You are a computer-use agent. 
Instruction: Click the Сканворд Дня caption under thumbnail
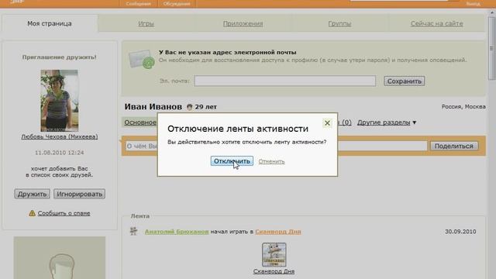pos(274,271)
